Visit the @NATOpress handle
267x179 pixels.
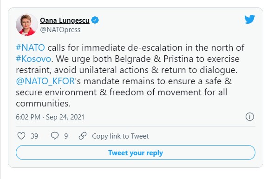tap(60, 30)
